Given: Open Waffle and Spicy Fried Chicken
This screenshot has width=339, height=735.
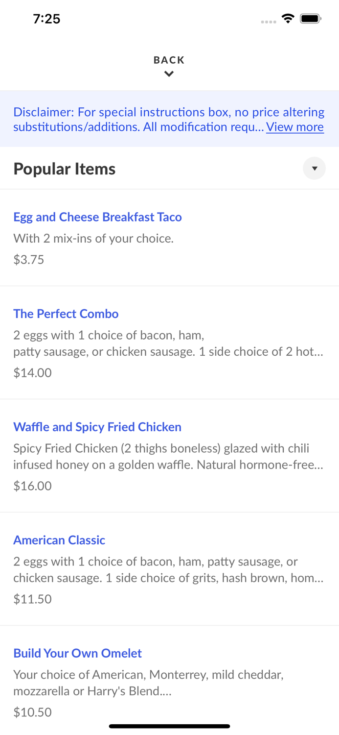Looking at the screenshot, I should pos(97,427).
